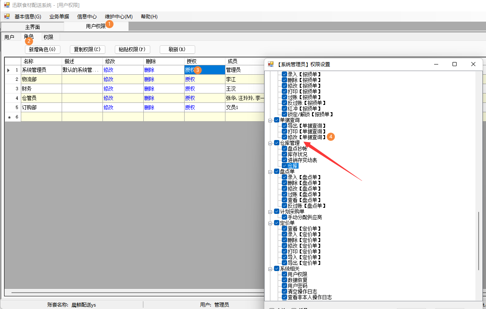This screenshot has width=486, height=309.
Task: Uncheck the 盘点抄帐 checkbox
Action: 284,149
